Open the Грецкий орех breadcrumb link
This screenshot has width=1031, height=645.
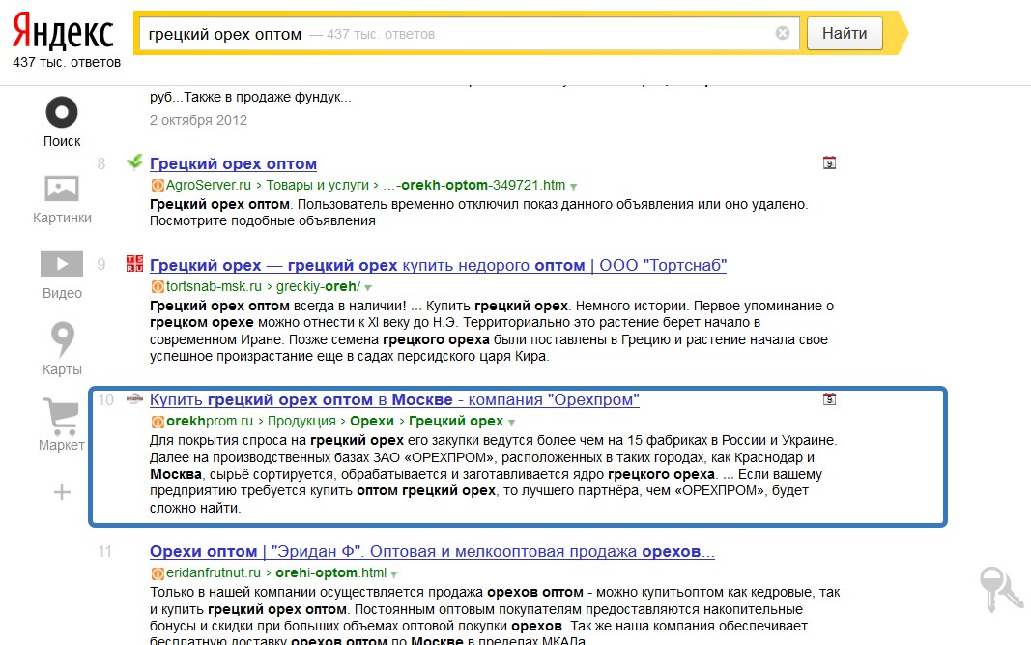456,421
